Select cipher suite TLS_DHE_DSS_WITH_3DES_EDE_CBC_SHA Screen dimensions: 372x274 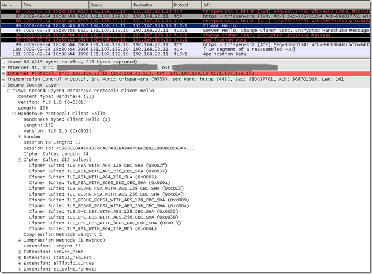[105, 223]
